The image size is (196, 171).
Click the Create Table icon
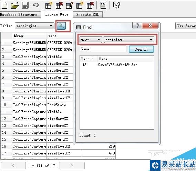[49, 5]
